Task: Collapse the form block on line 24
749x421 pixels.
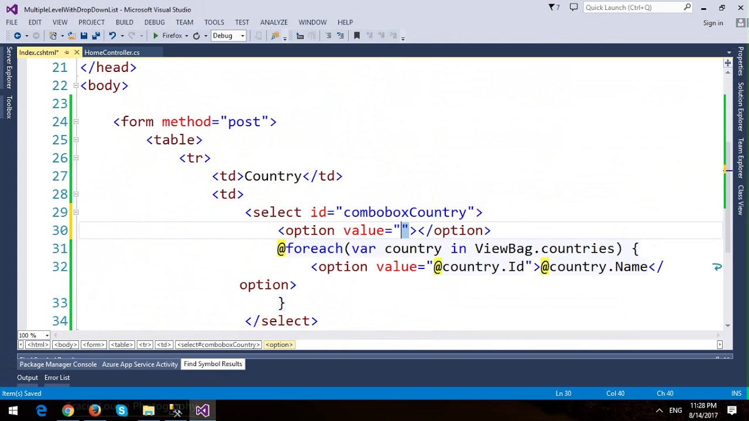Action: [76, 122]
